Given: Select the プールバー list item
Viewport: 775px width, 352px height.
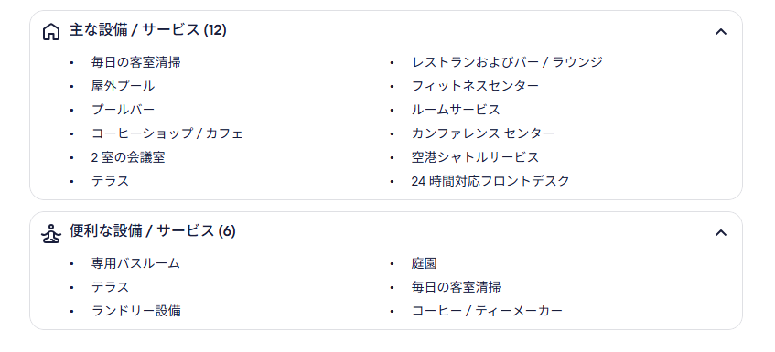Looking at the screenshot, I should (x=124, y=110).
